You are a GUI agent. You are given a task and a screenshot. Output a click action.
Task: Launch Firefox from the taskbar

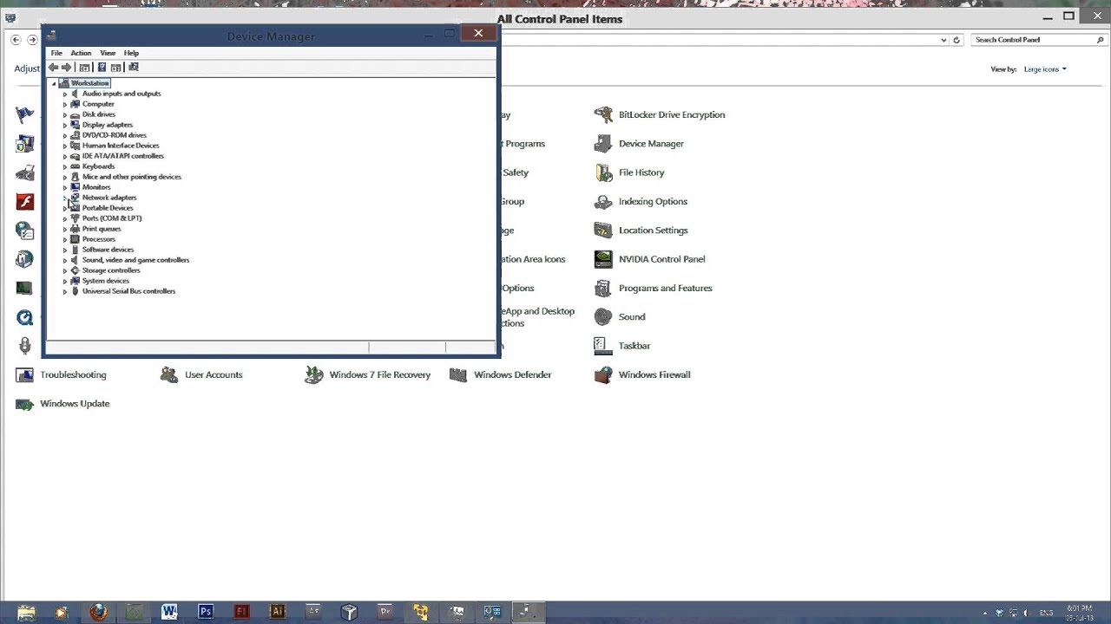(98, 612)
